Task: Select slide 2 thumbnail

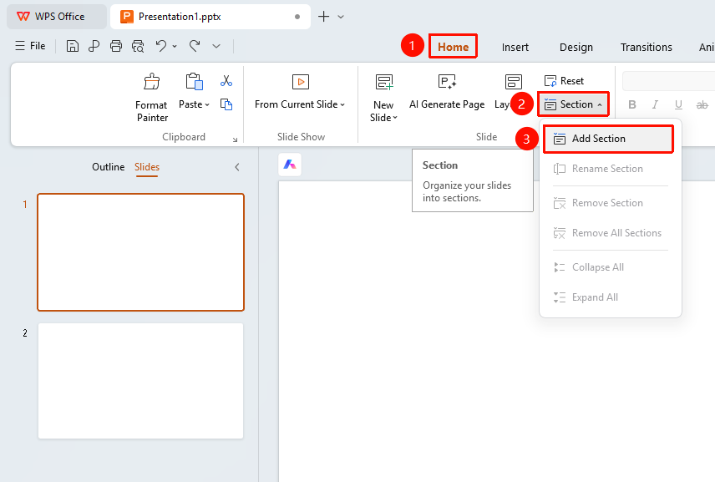Action: (141, 381)
